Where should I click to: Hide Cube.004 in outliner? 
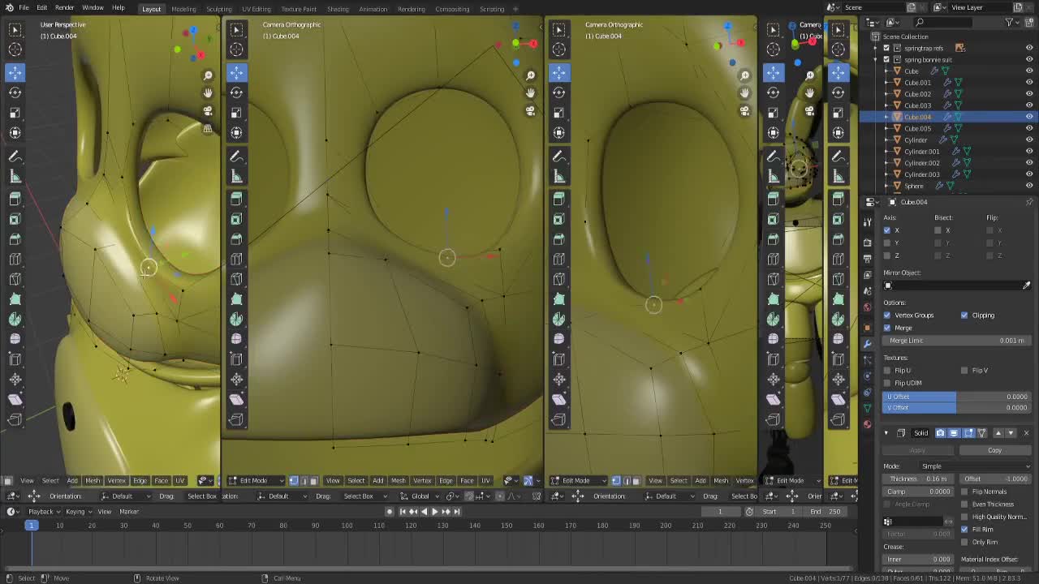pyautogui.click(x=1029, y=117)
